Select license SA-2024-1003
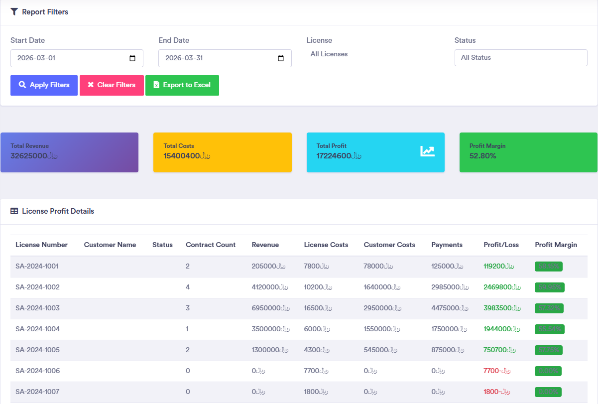 (37, 308)
